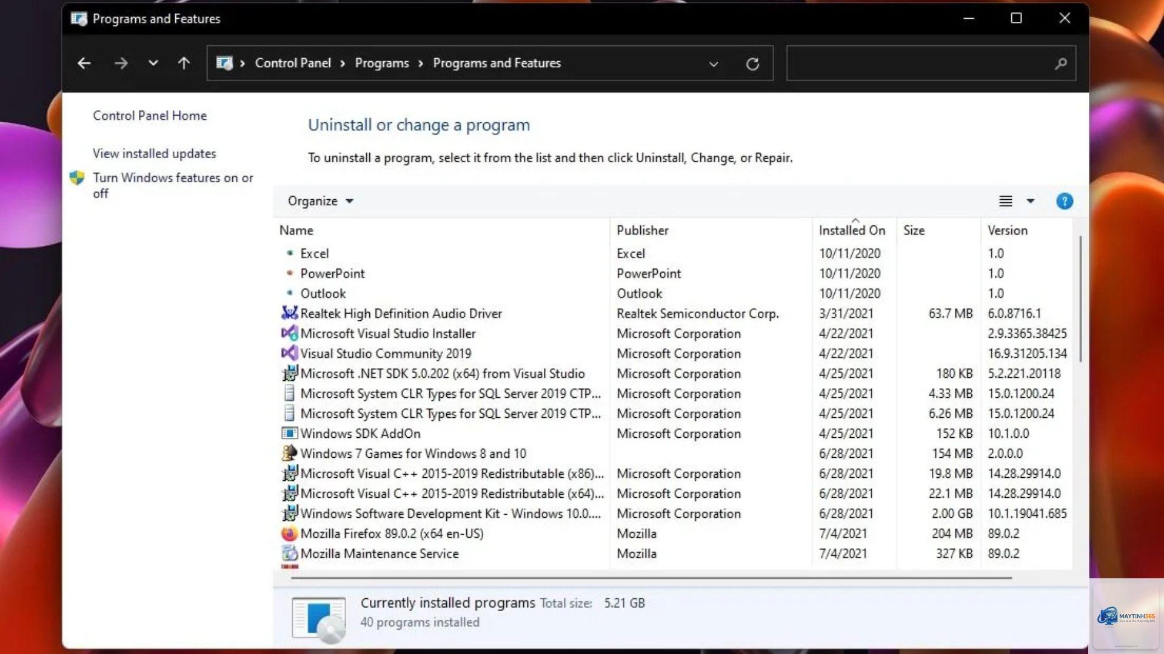Image resolution: width=1164 pixels, height=654 pixels.
Task: Select the Windows Software Development Kit icon
Action: point(290,513)
